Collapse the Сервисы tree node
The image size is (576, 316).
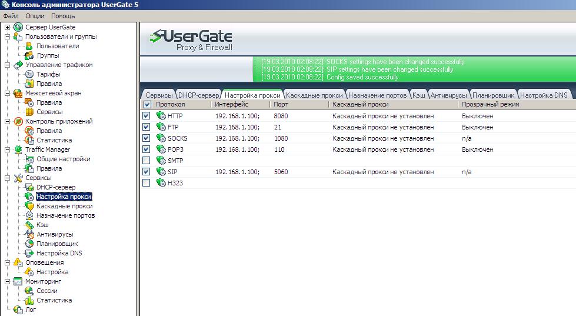(x=7, y=178)
